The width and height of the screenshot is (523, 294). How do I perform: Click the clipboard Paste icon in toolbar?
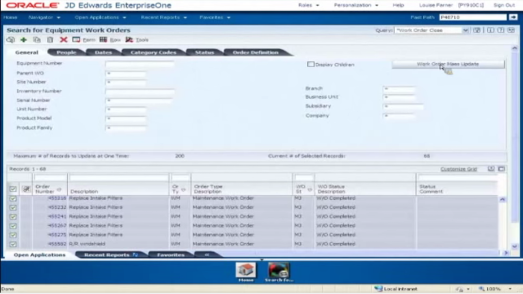pos(50,40)
